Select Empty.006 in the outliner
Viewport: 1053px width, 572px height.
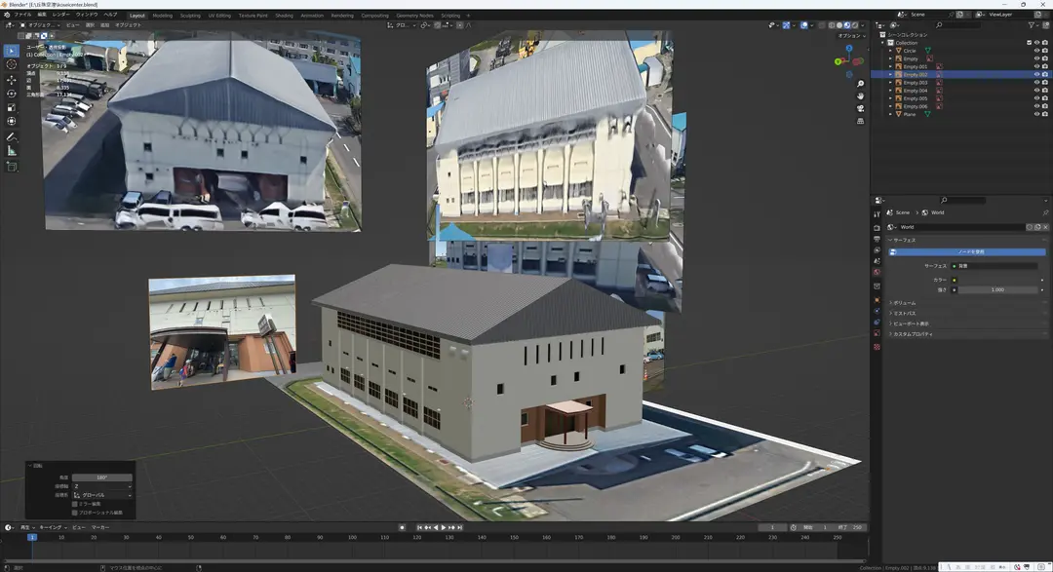tap(915, 107)
